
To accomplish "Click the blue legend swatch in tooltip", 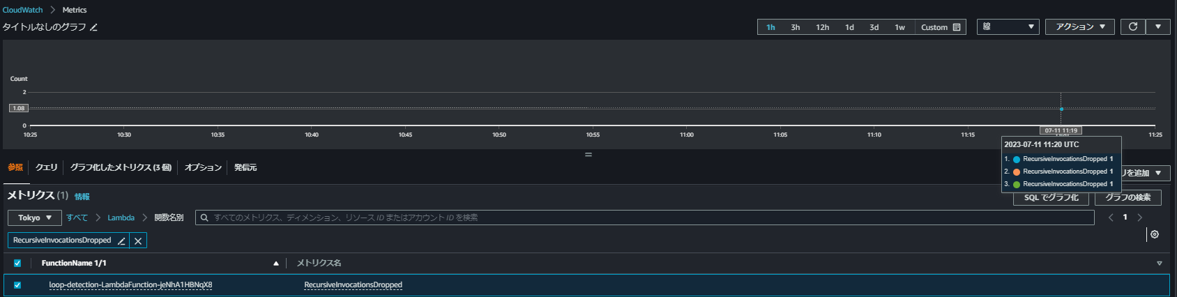I will tap(1017, 160).
